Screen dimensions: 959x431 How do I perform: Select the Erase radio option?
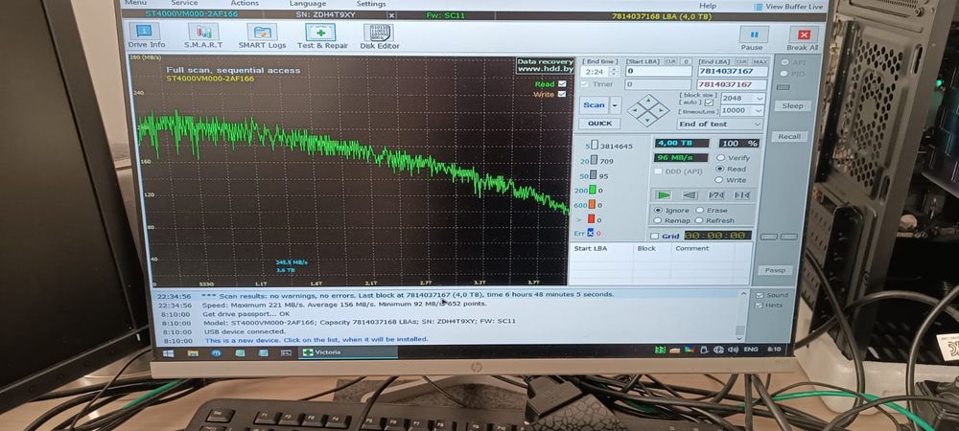[x=699, y=210]
